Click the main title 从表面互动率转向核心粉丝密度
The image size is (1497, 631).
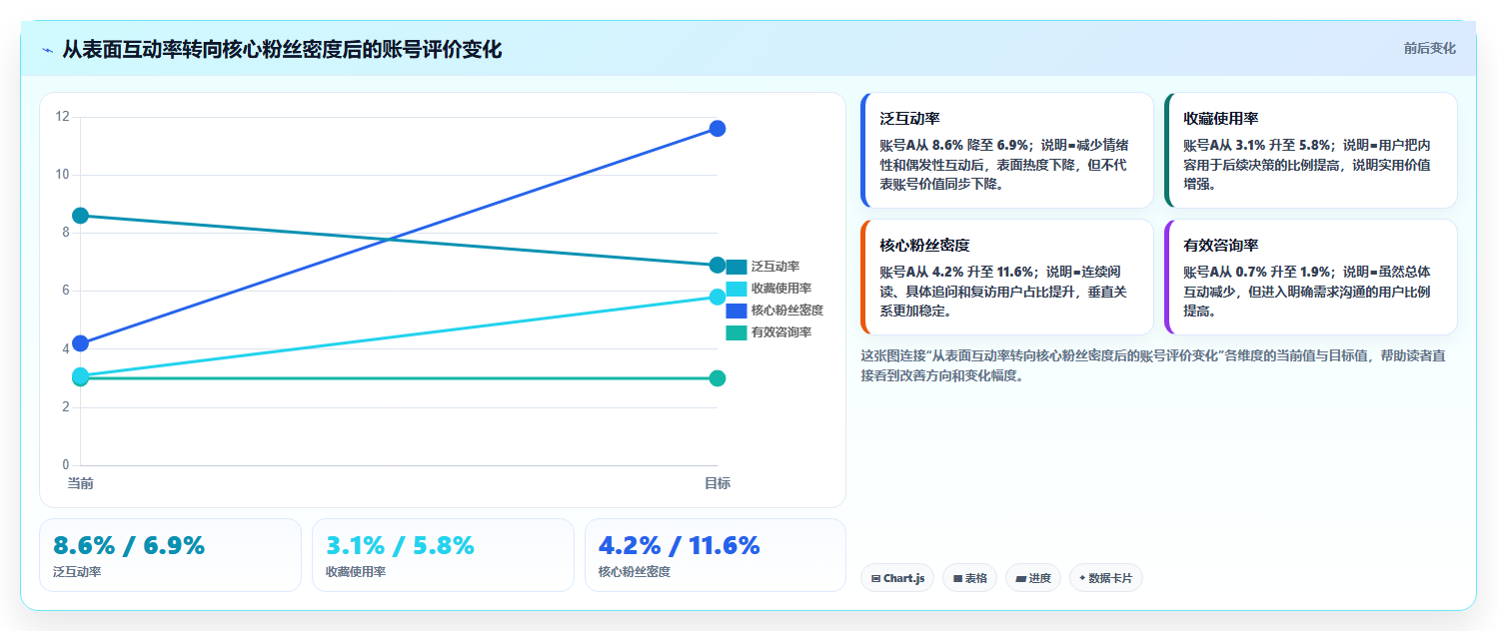pos(282,49)
